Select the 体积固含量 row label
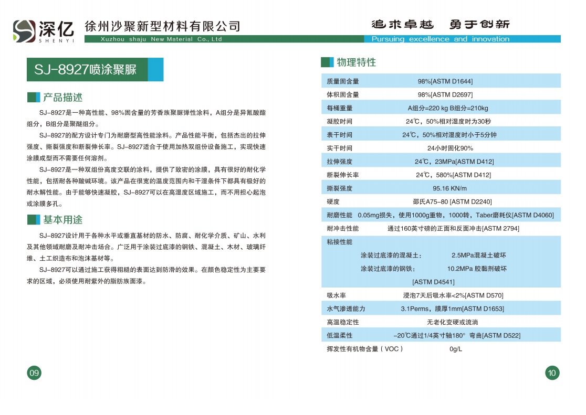The image size is (586, 415). click(x=343, y=95)
